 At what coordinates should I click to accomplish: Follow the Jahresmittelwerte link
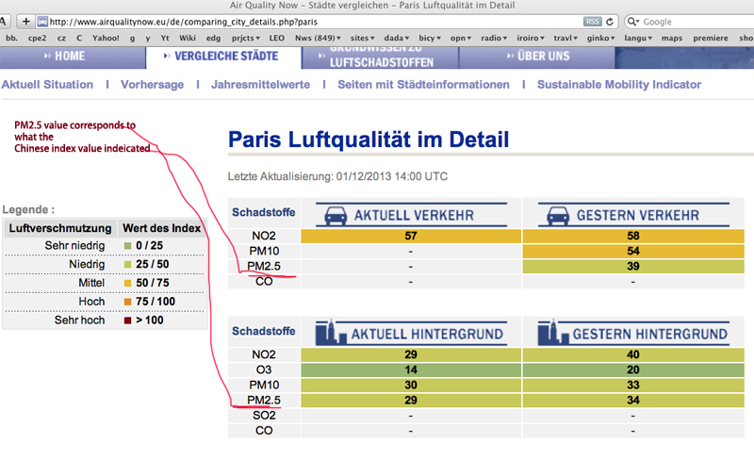pyautogui.click(x=259, y=84)
